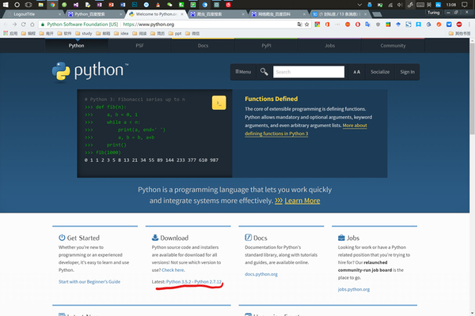The image size is (475, 316).
Task: Open the Apps shortcut in bookmarks bar
Action: point(10,33)
